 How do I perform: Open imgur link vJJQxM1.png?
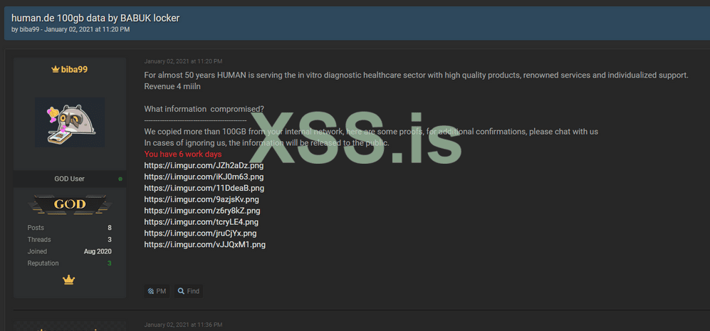point(204,245)
